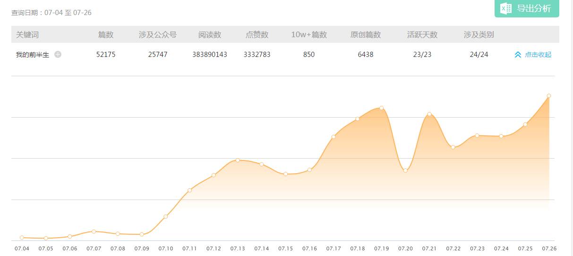Image resolution: width=573 pixels, height=256 pixels.
Task: Select the keyword 我的前半生
Action: (33, 55)
